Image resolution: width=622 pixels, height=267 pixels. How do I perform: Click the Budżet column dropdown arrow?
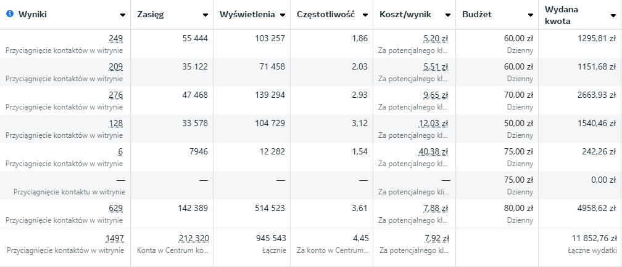(x=531, y=15)
